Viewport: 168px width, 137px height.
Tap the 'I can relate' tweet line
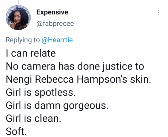click(x=31, y=53)
